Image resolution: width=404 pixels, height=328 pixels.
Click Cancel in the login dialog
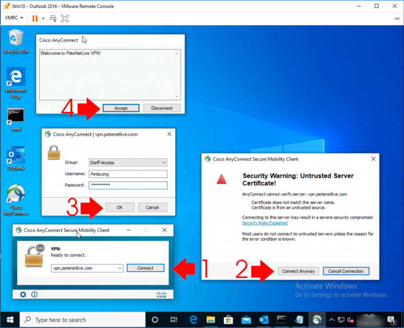pyautogui.click(x=152, y=207)
